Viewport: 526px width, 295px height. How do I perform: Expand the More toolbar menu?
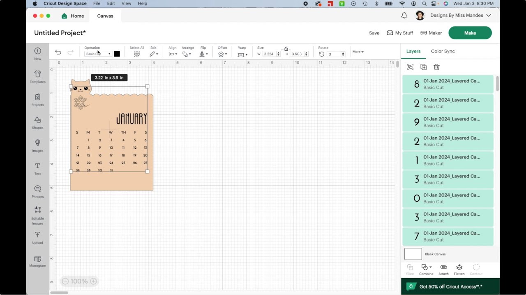click(x=358, y=52)
